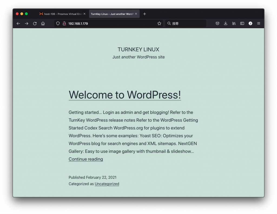
Task: Open the hamburger application menu
Action: [259, 23]
